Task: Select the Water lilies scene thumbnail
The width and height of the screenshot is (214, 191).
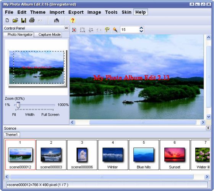Action: point(200,155)
